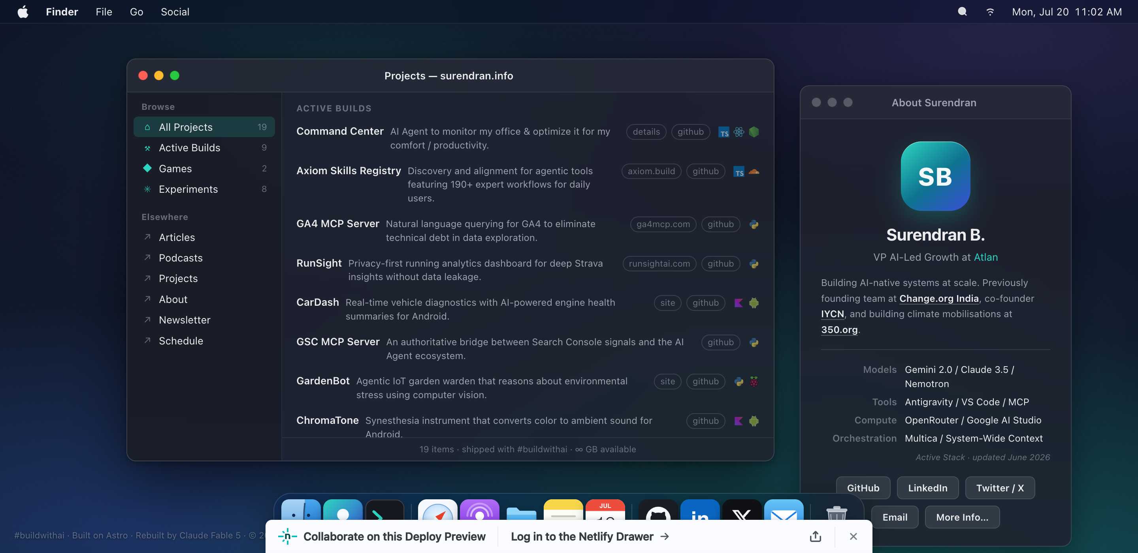Click the Android icon on the ChromaTone row

[754, 421]
